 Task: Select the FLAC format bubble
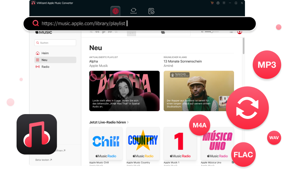tap(243, 155)
